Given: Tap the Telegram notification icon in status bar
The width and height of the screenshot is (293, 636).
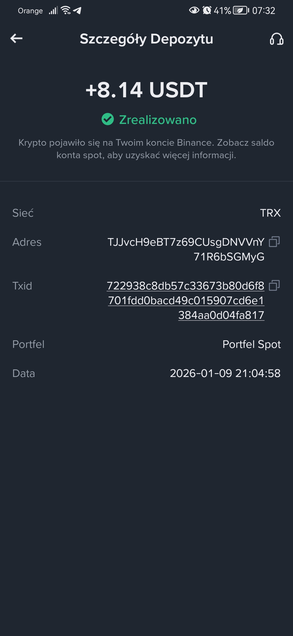Looking at the screenshot, I should (77, 11).
